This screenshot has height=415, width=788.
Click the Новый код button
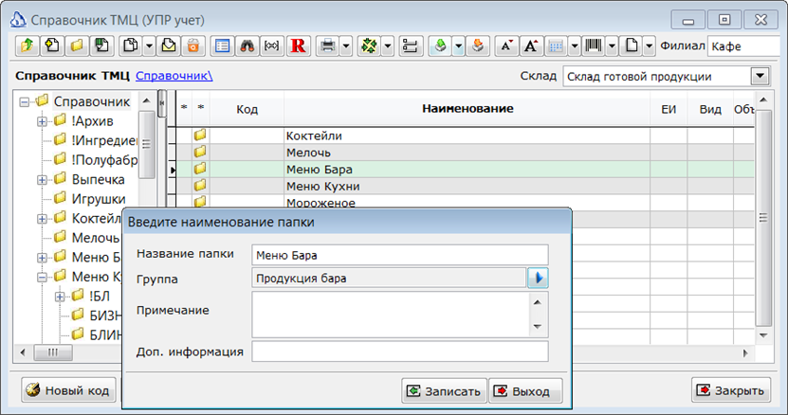coord(68,389)
